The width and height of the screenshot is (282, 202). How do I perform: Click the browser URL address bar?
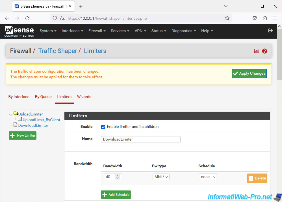point(141,18)
